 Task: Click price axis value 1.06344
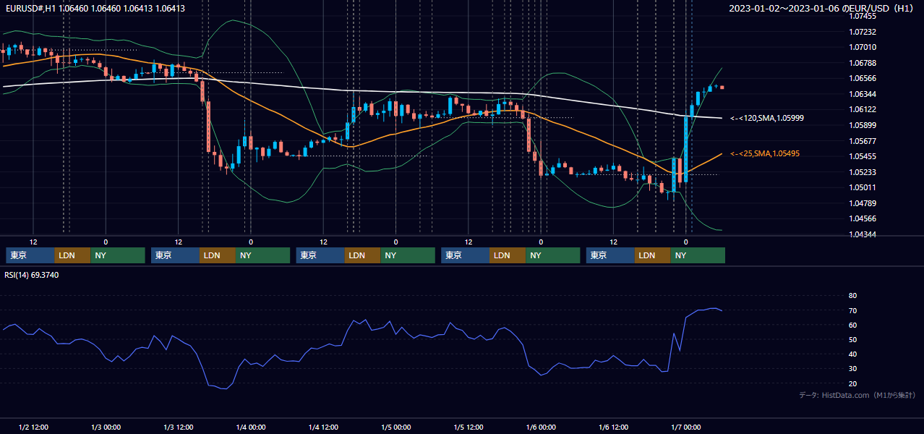coord(862,94)
